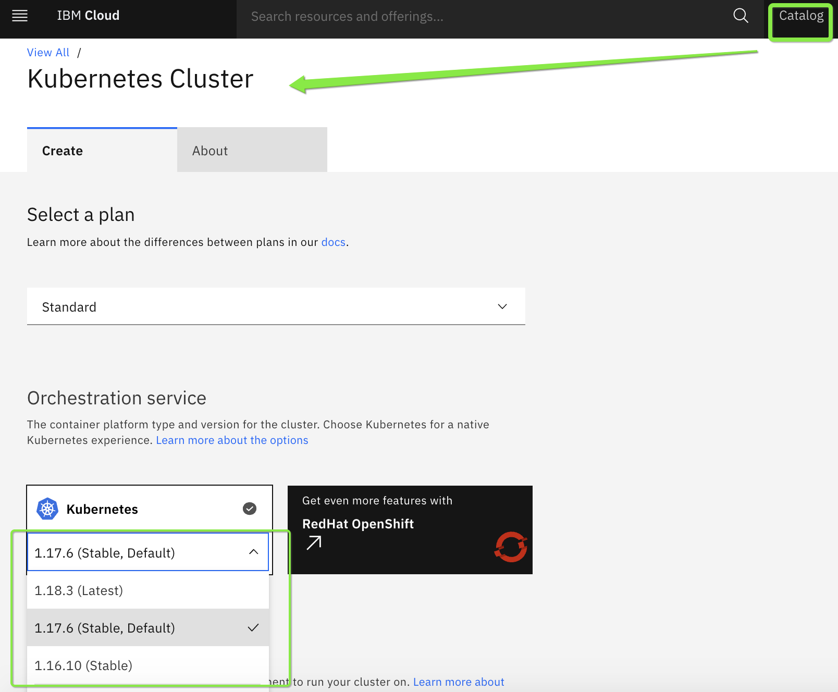Click the RedHat OpenShift arrow icon
The width and height of the screenshot is (838, 692).
tap(314, 543)
